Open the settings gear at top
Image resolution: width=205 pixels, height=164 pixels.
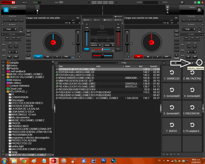[182, 2]
